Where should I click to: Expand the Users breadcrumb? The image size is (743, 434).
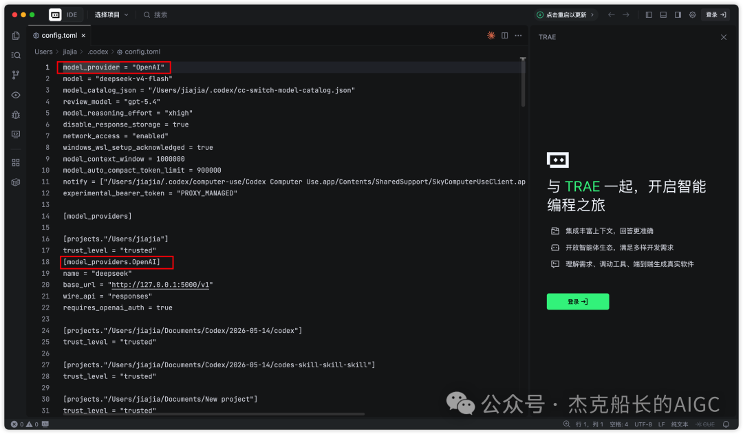43,52
